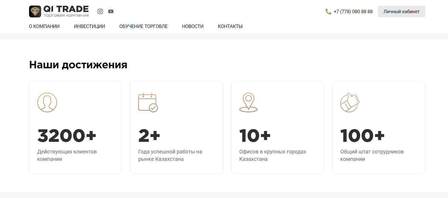
Task: Open the Instagram social icon
Action: (x=100, y=11)
